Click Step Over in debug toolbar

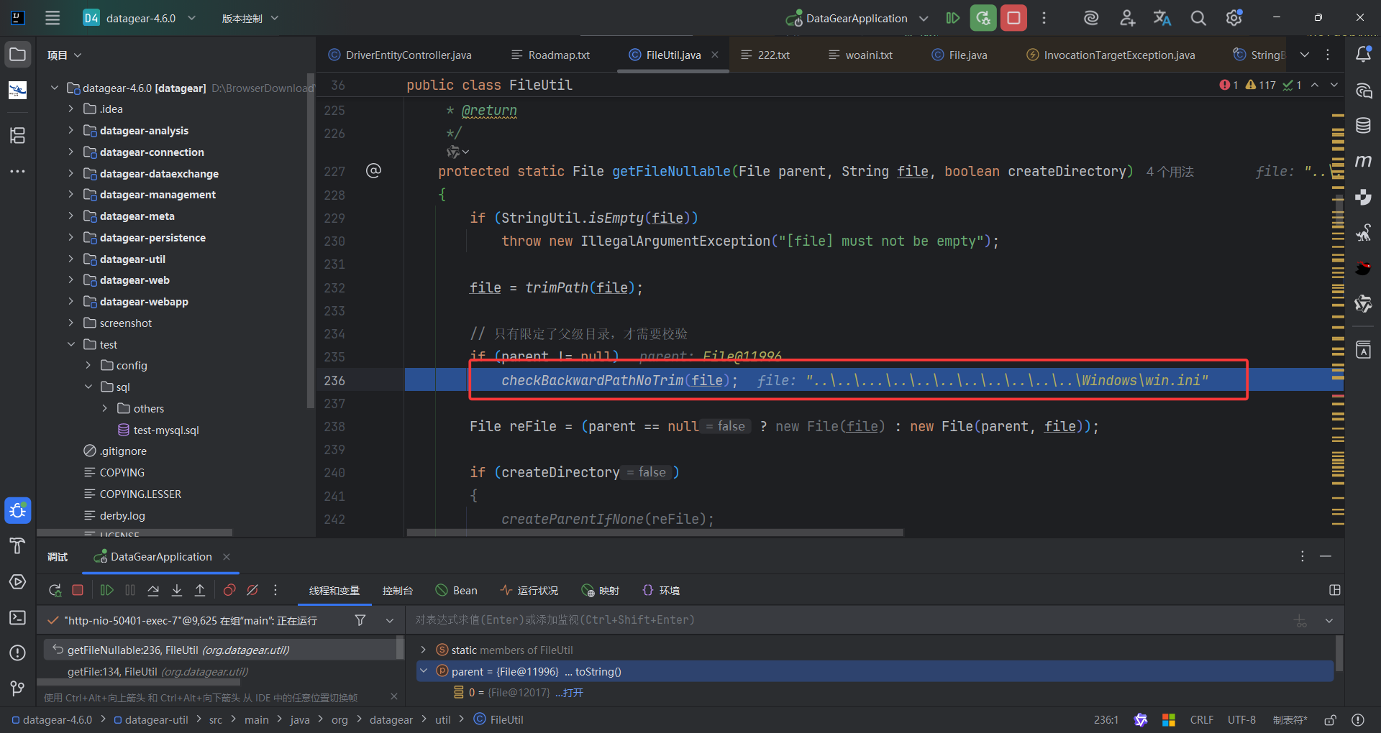(x=153, y=591)
